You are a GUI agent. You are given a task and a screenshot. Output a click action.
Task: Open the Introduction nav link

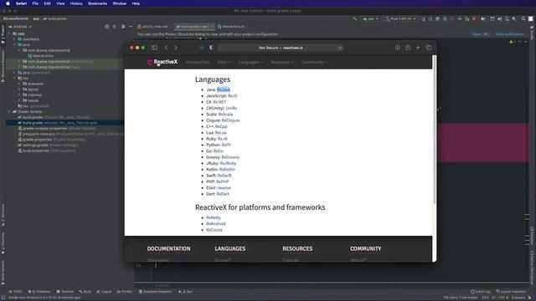pos(198,62)
